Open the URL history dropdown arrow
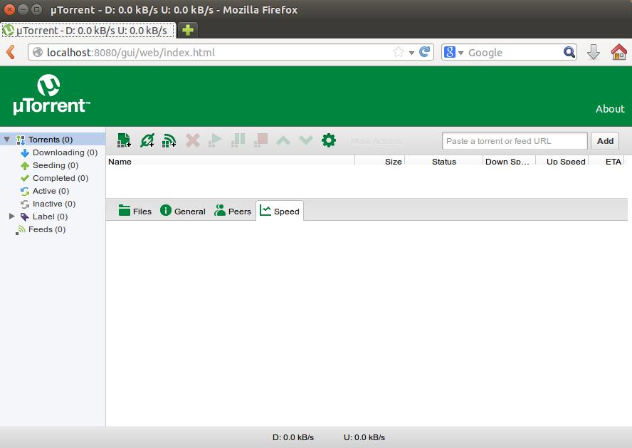 [411, 53]
